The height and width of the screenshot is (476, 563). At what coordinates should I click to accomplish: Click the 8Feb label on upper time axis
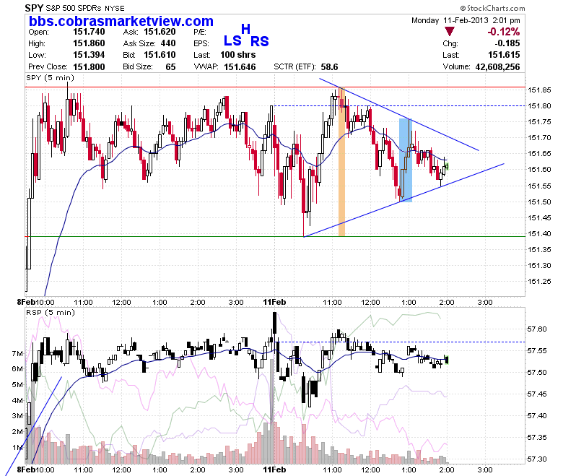click(x=26, y=302)
